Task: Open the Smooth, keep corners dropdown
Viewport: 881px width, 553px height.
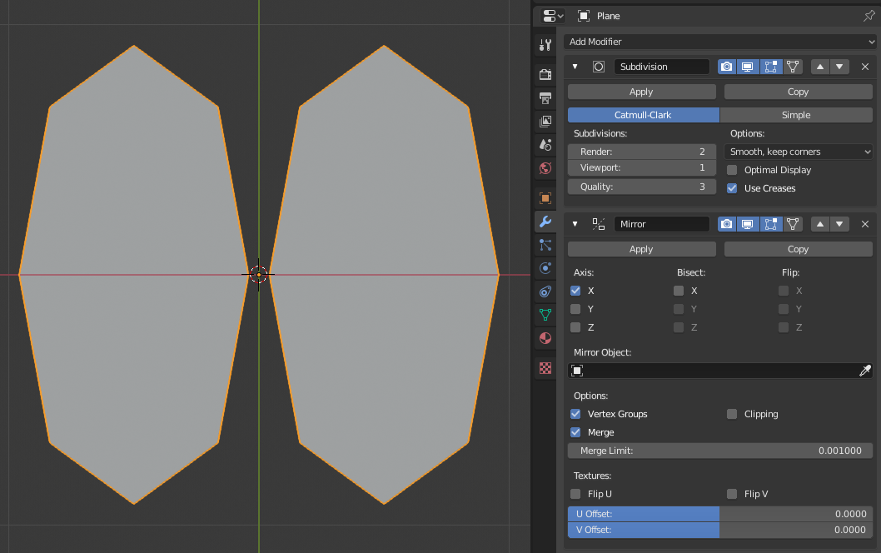Action: click(797, 152)
